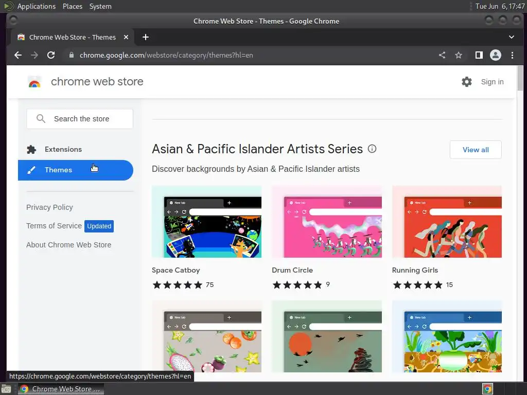Open the red sun birds theme thumbnail
Image resolution: width=527 pixels, height=395 pixels.
pos(327,336)
